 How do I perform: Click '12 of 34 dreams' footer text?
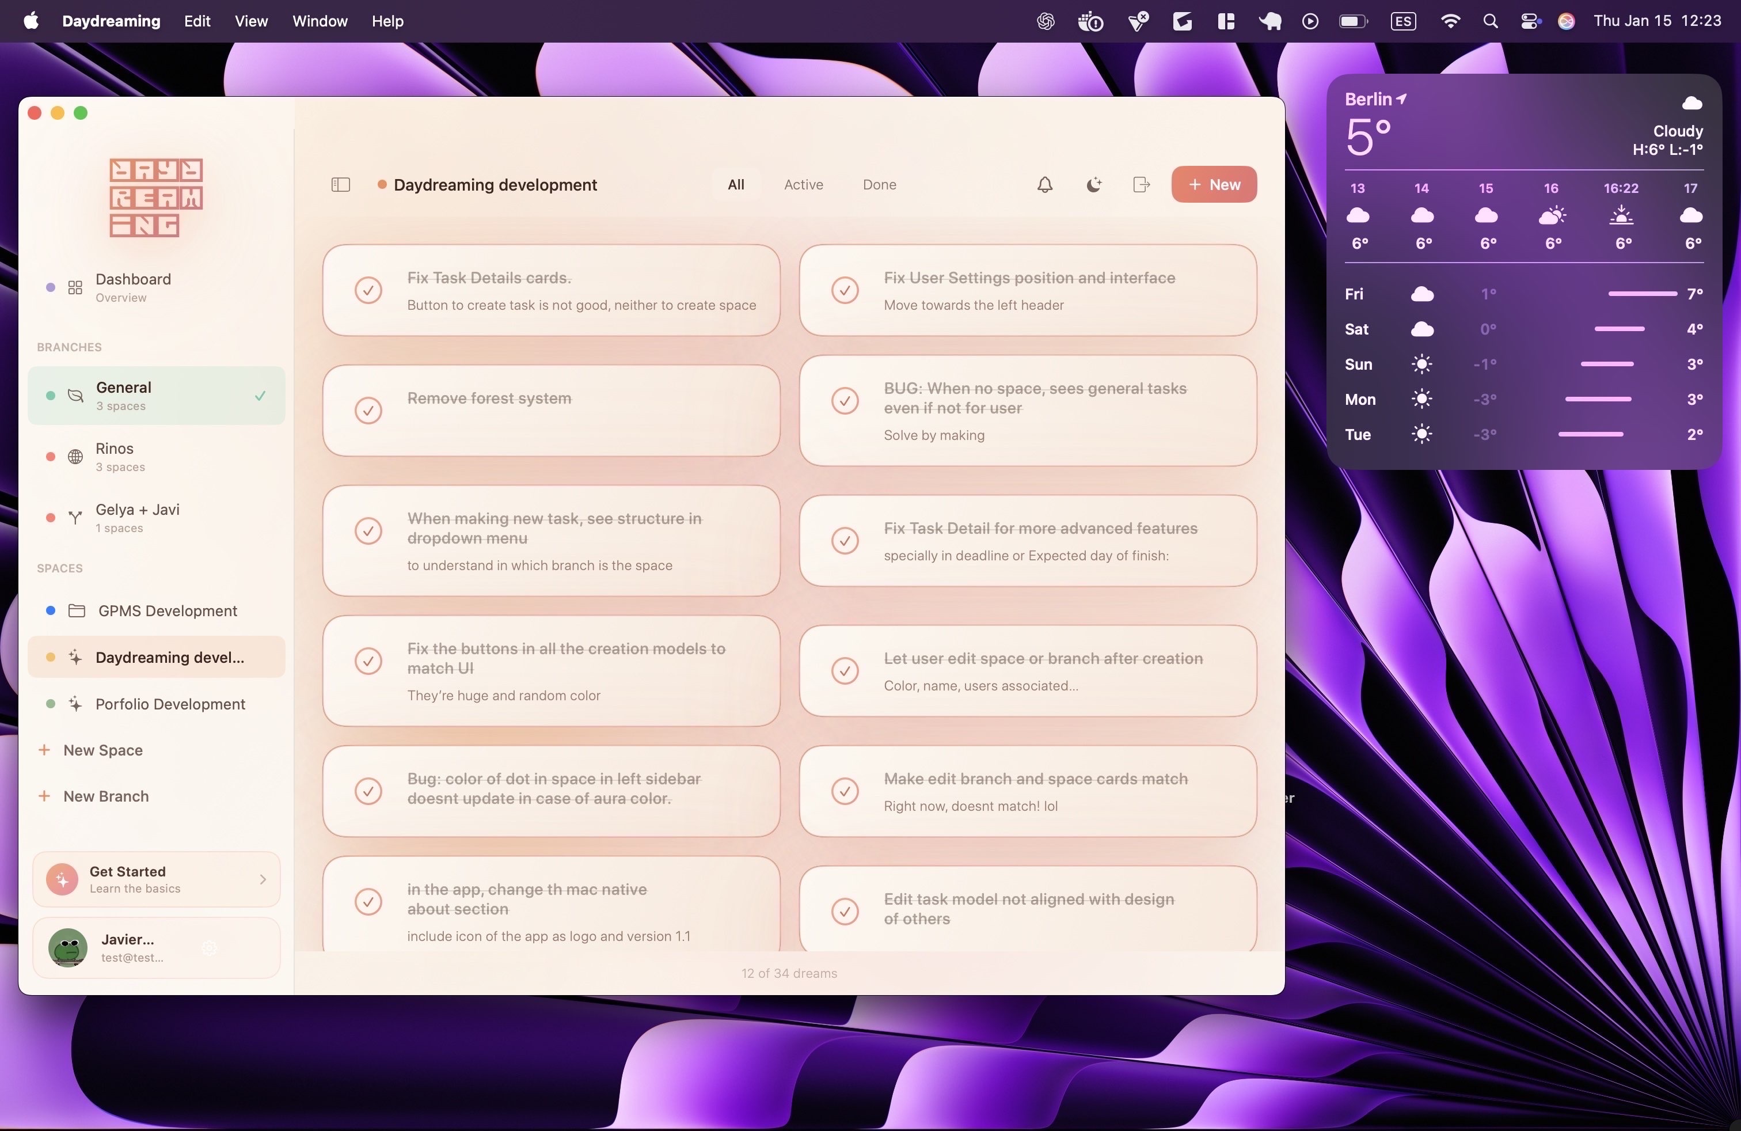789,974
